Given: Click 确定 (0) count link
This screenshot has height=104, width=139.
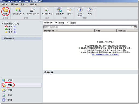Looking at the screenshot, I should tap(15, 29).
